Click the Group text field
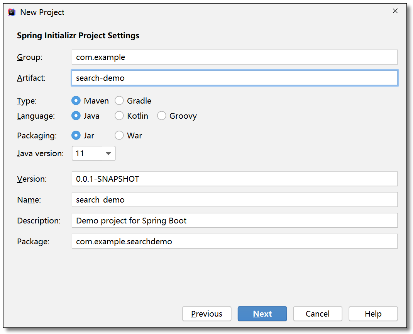This screenshot has width=413, height=334. 234,57
